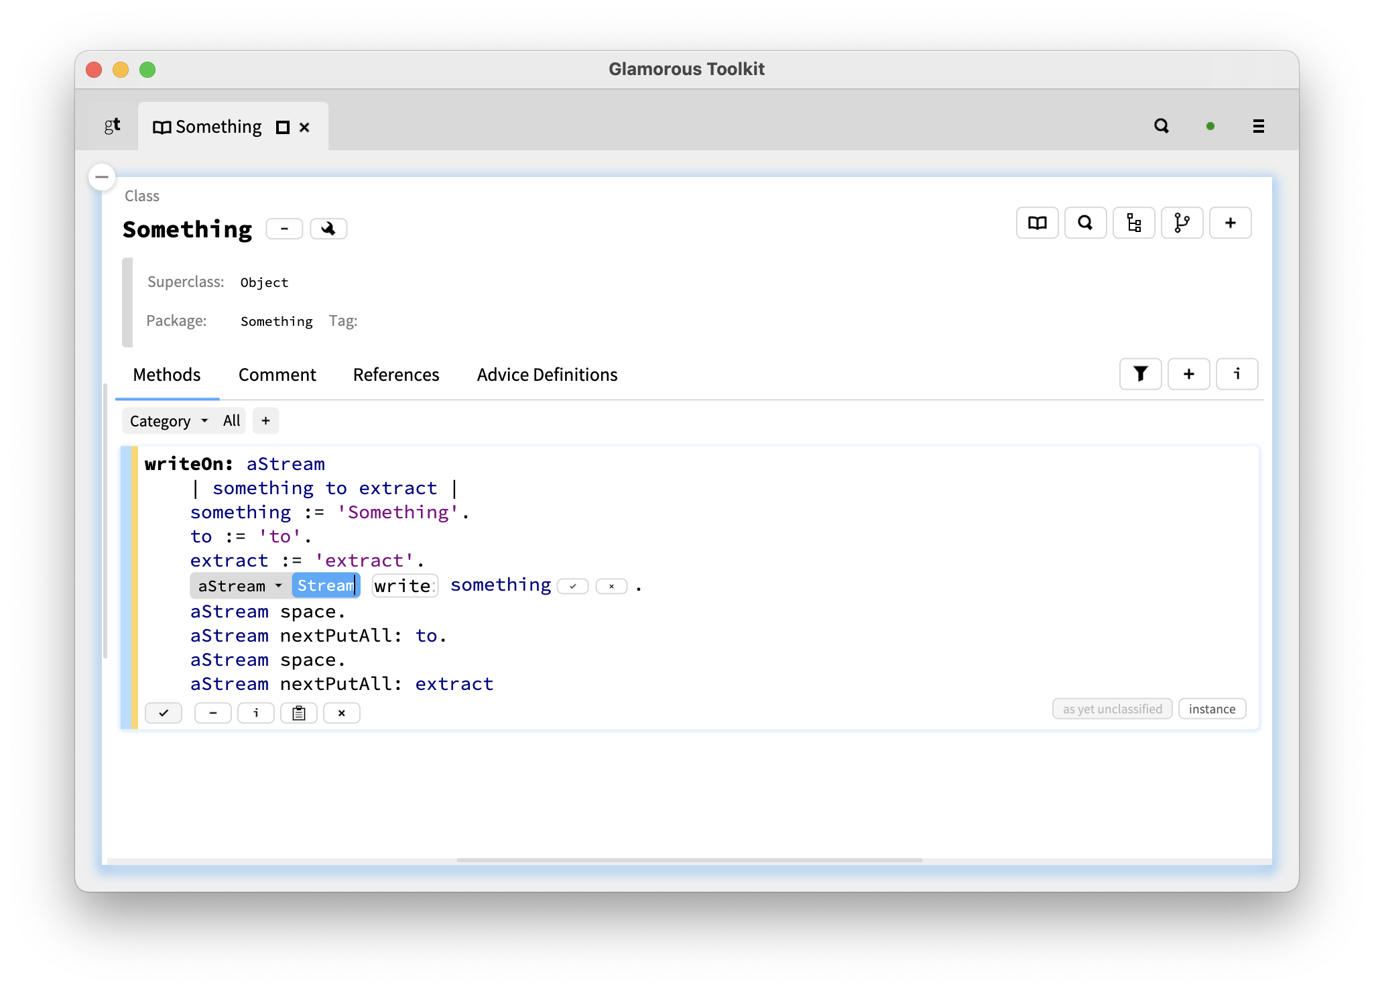This screenshot has height=991, width=1374.
Task: Open the Category filter dropdown
Action: [169, 421]
